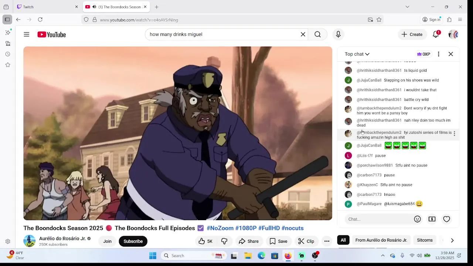
Task: Select the All filter chip
Action: point(343,240)
